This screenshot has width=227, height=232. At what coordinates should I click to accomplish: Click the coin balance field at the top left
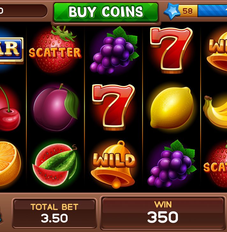click(23, 11)
